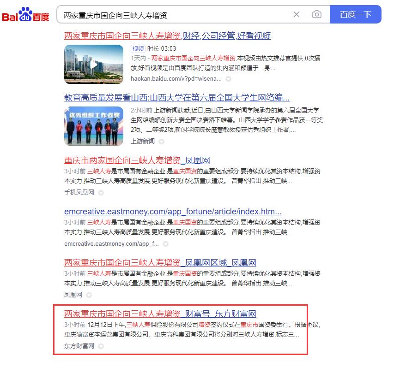This screenshot has width=412, height=367.
Task: Open 教育高质量发展看山西 result title
Action: 177,98
